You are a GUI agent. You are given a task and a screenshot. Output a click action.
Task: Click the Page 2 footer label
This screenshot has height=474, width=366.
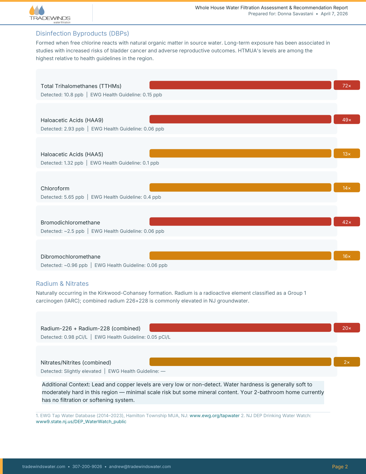(x=340, y=467)
